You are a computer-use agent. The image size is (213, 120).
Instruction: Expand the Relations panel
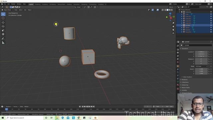coord(184,80)
